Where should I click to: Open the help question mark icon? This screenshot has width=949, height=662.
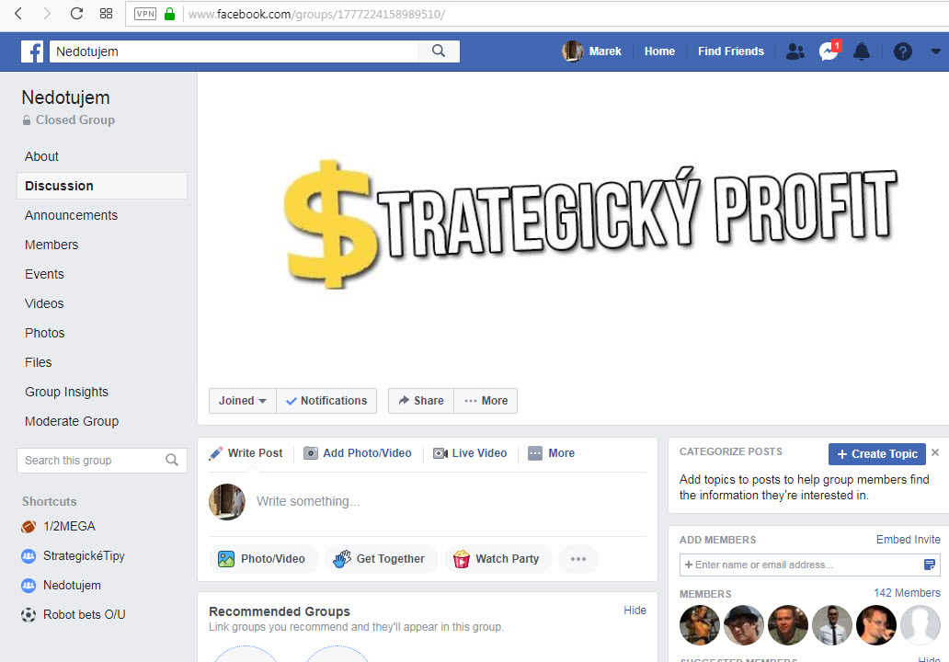[902, 52]
